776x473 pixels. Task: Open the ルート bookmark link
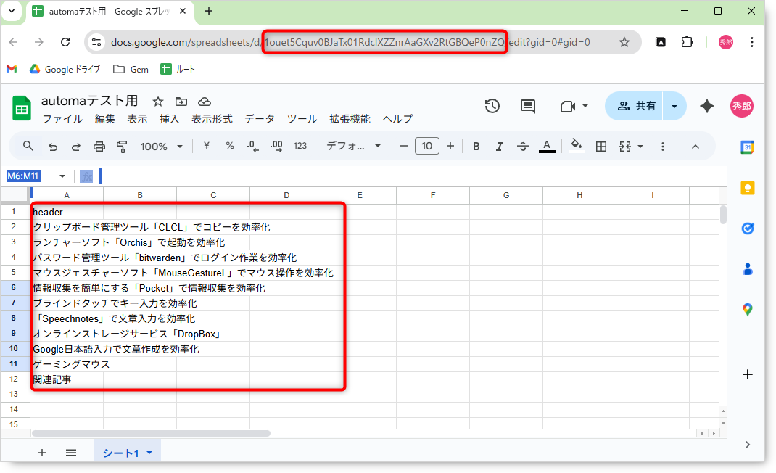pyautogui.click(x=178, y=70)
